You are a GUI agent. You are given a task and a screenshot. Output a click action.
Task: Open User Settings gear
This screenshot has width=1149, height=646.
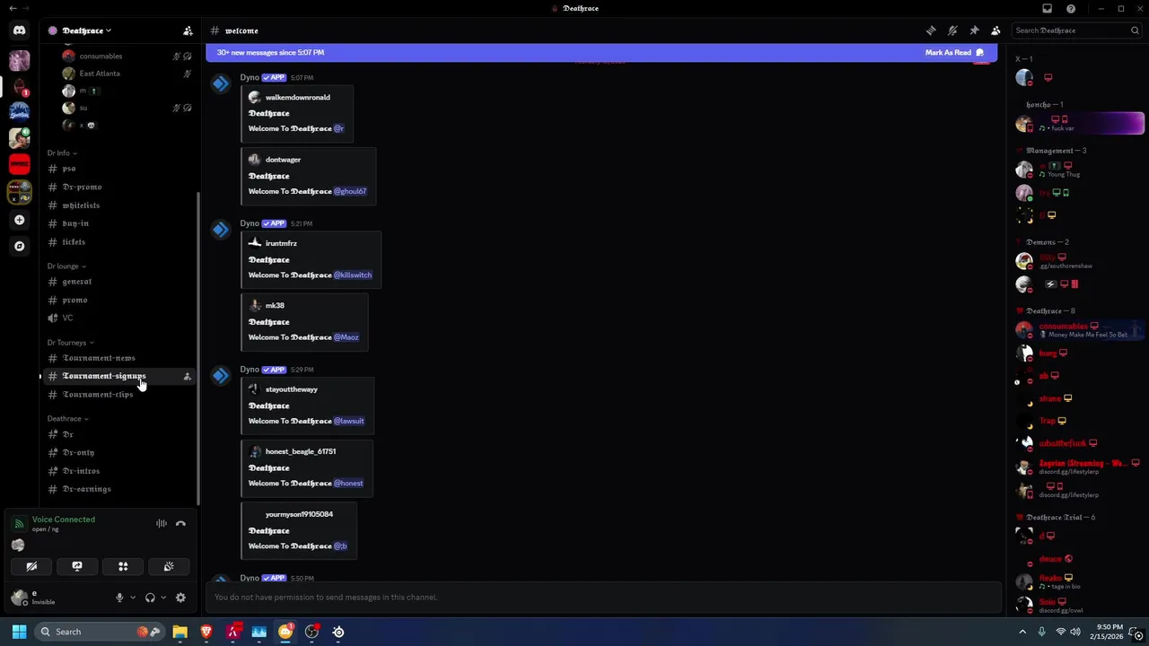pyautogui.click(x=180, y=598)
